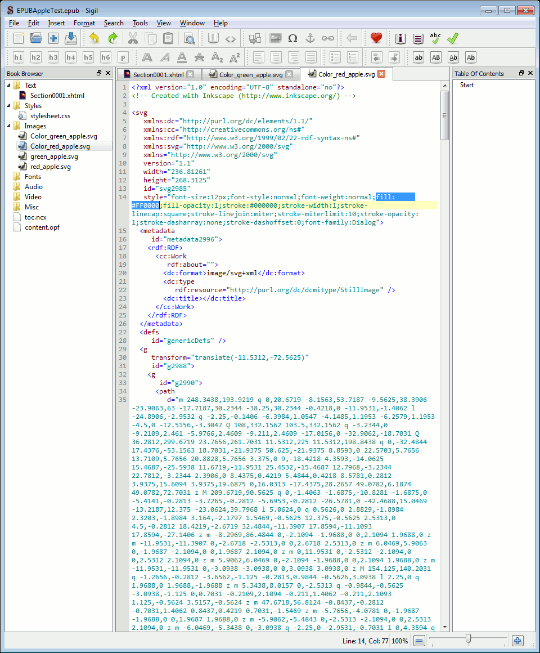Select stylesheet.css in Book Browser
This screenshot has width=540, height=653.
click(x=50, y=116)
